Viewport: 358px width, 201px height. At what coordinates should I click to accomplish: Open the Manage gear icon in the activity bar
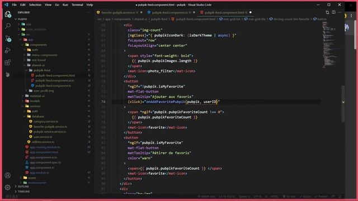click(8, 188)
